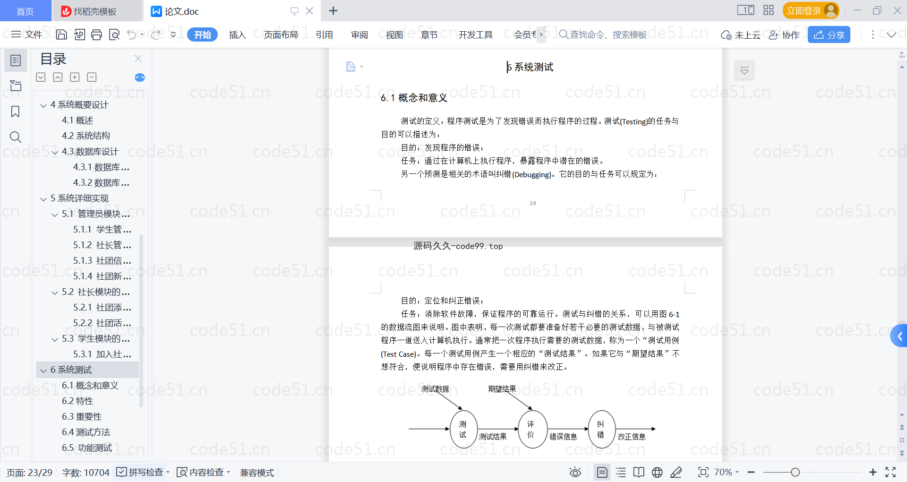This screenshot has width=907, height=482.
Task: Click the eye protection mode icon
Action: point(575,472)
